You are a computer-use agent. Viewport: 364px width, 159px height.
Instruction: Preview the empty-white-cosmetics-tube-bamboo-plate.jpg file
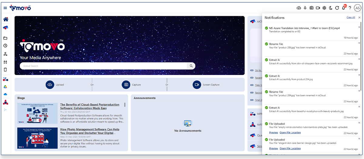pos(274,133)
